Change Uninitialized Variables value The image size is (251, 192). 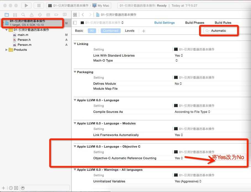pyautogui.click(x=188, y=181)
